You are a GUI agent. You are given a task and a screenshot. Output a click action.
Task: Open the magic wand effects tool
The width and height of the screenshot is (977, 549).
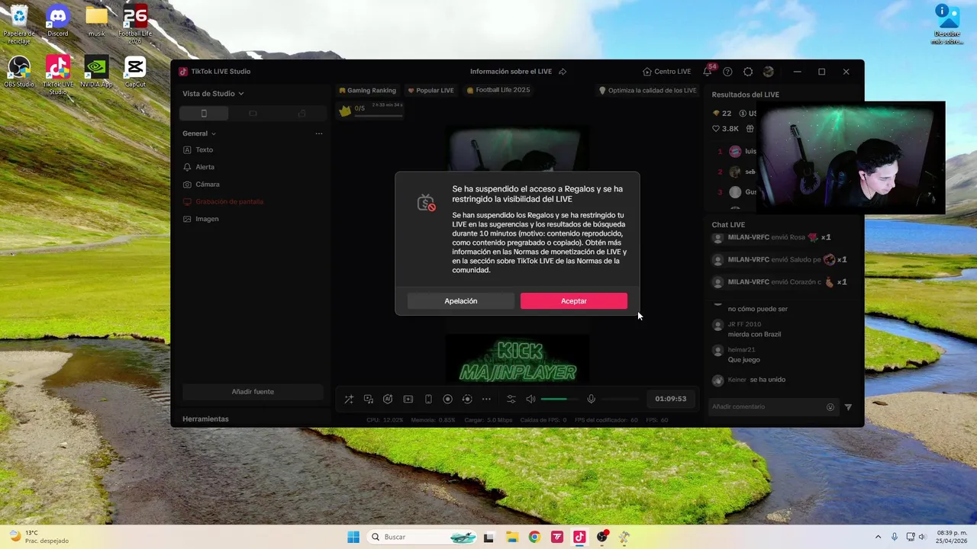349,399
